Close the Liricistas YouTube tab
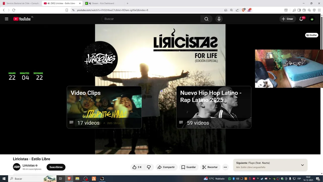Viewport: 323px width, 182px height. click(x=80, y=3)
